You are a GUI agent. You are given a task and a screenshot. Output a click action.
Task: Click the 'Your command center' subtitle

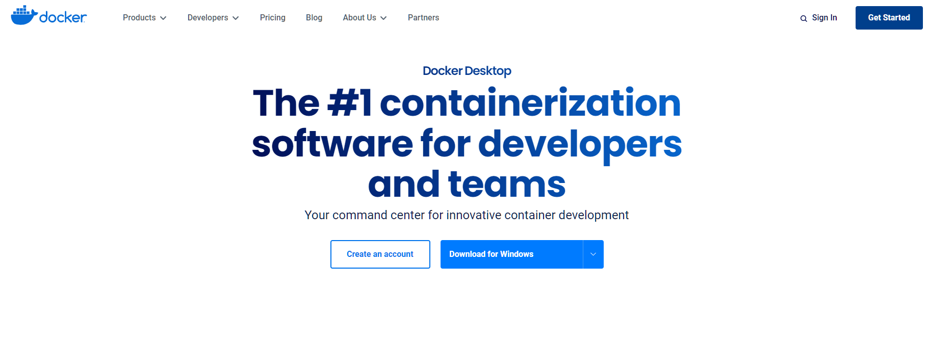click(x=467, y=215)
